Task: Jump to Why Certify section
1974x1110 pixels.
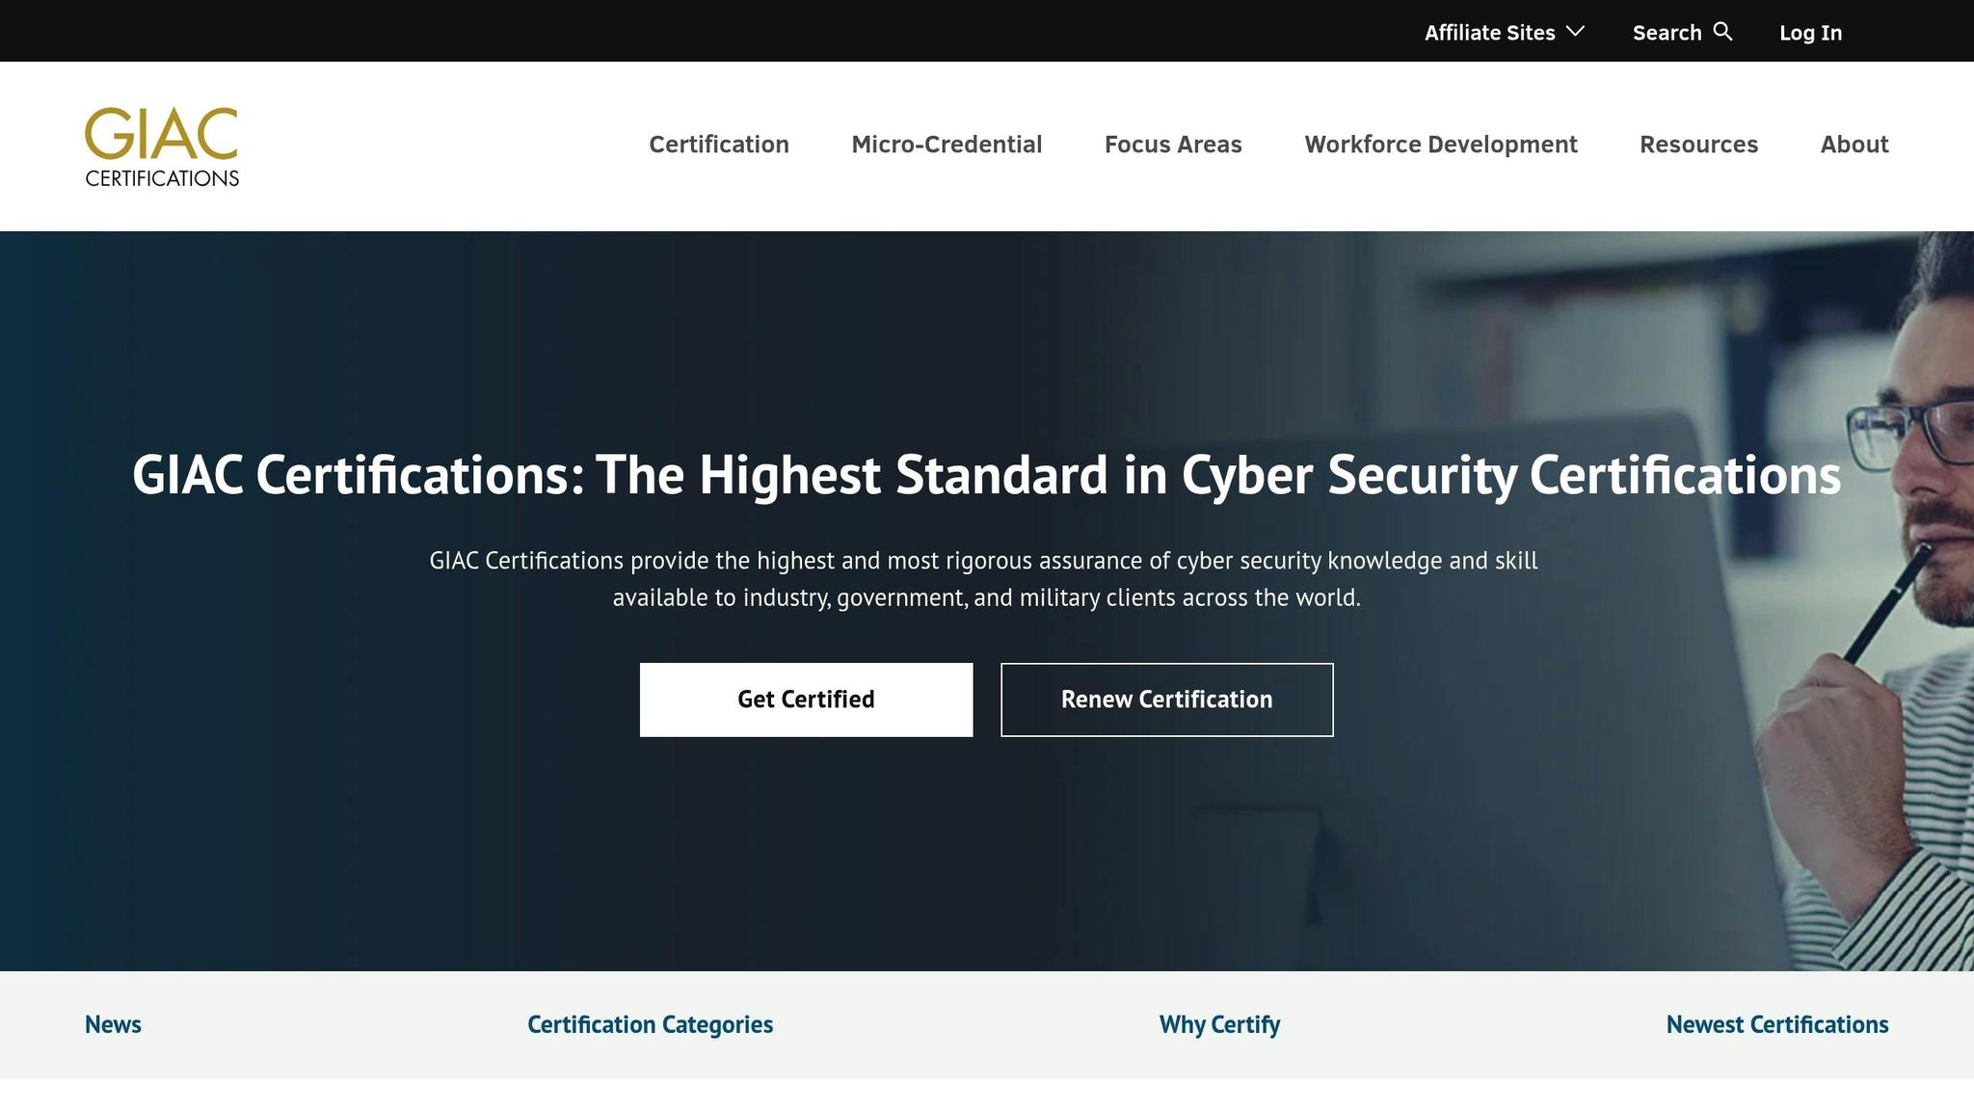Action: [x=1219, y=1024]
